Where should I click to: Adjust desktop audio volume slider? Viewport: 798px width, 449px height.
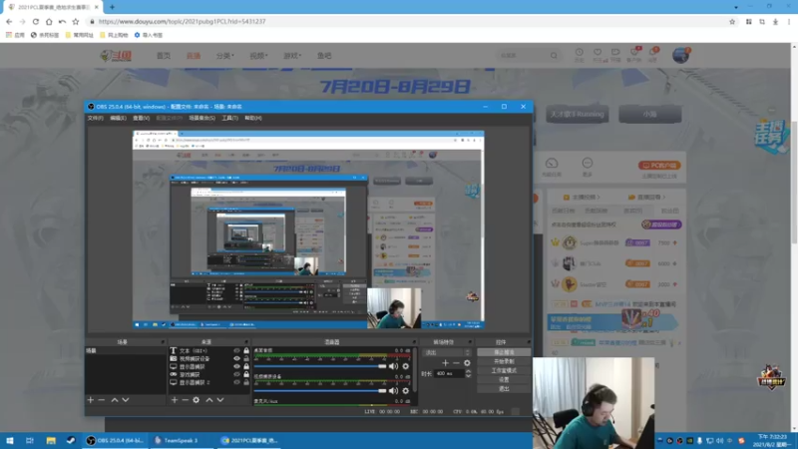click(320, 366)
